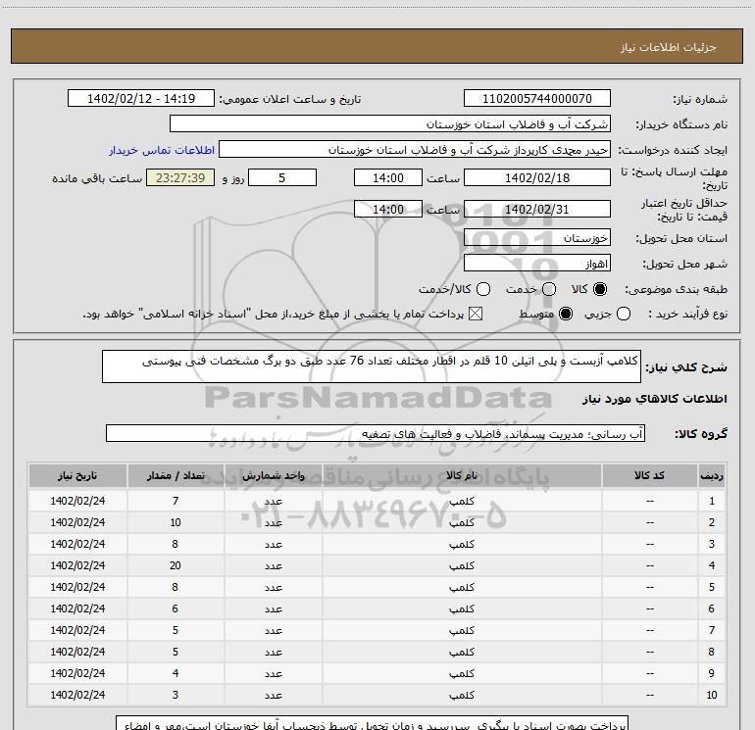Click the payment notes text box at the bottom
The width and height of the screenshot is (755, 730).
point(373,723)
